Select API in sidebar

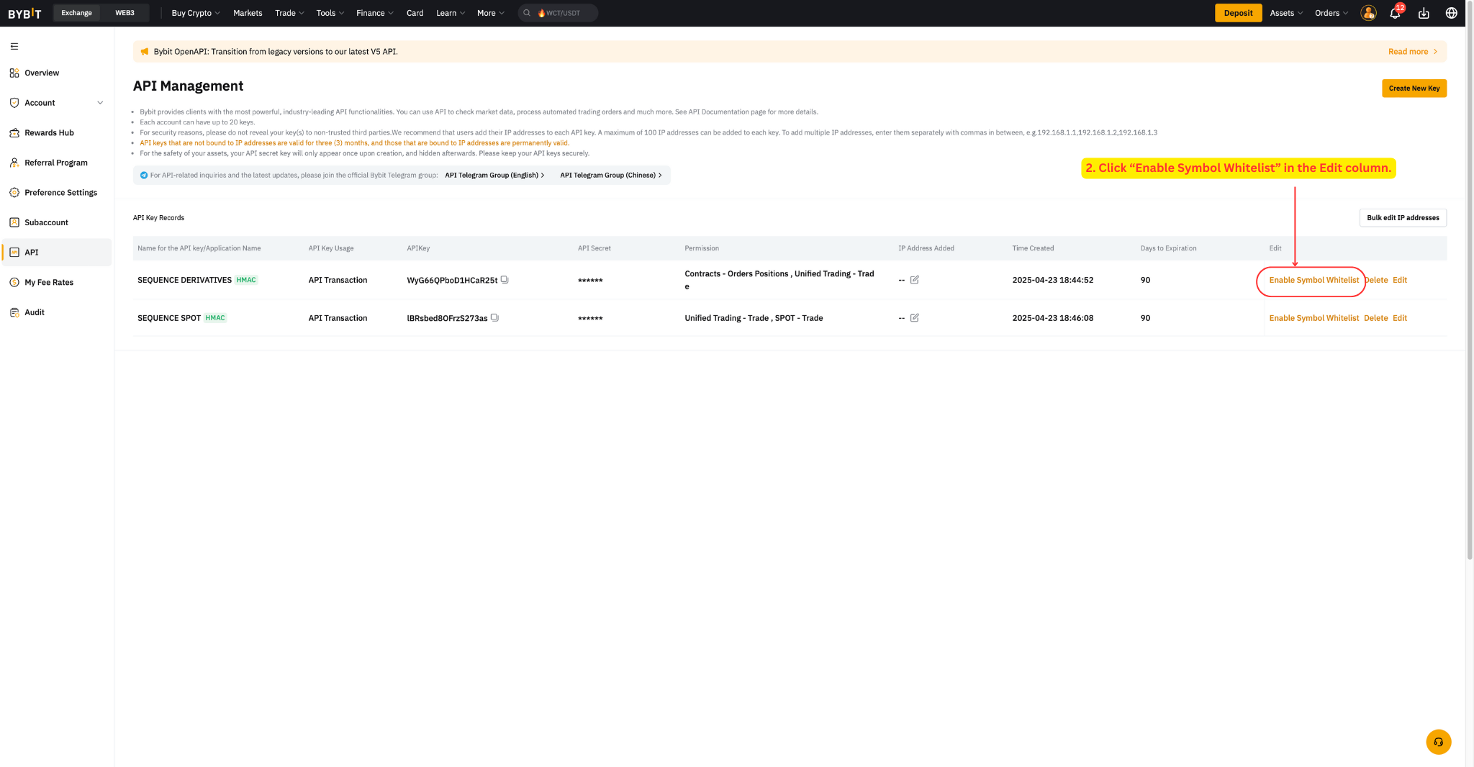tap(56, 252)
